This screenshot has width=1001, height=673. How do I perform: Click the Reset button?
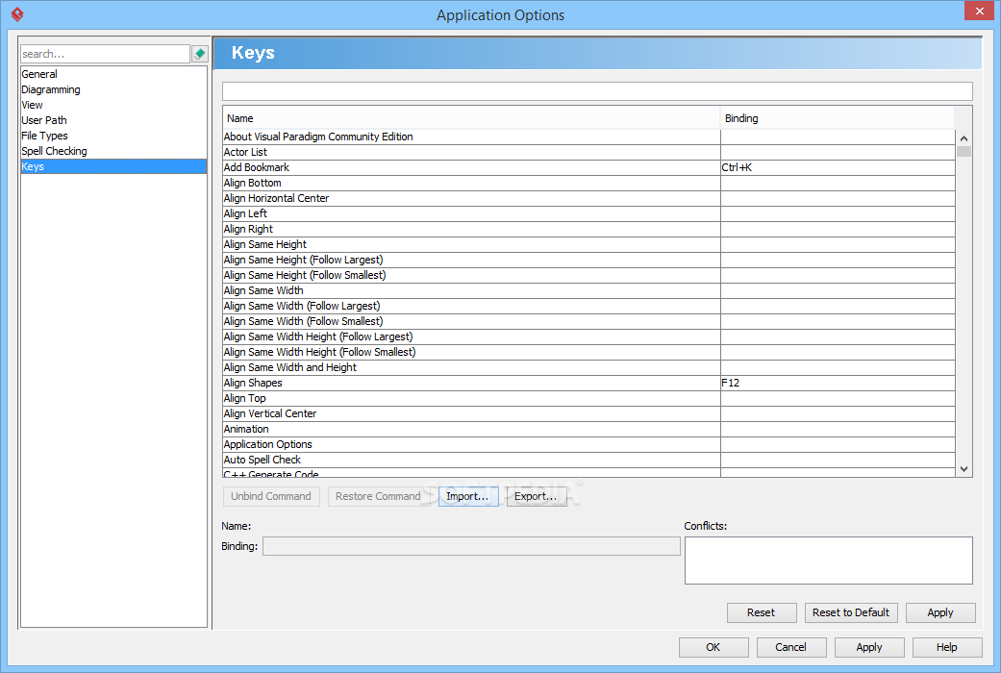(761, 612)
